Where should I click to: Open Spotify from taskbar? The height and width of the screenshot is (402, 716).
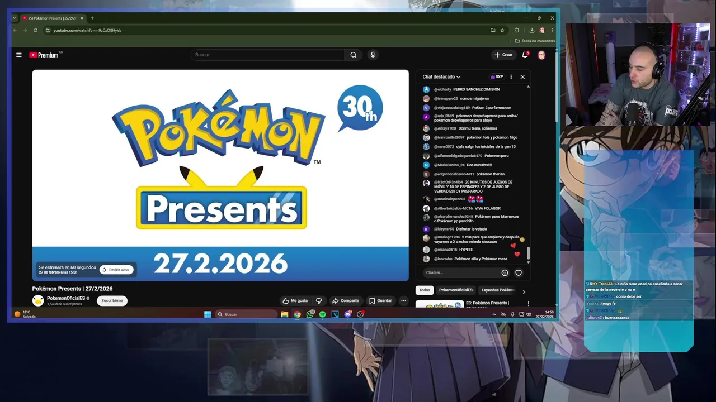323,314
